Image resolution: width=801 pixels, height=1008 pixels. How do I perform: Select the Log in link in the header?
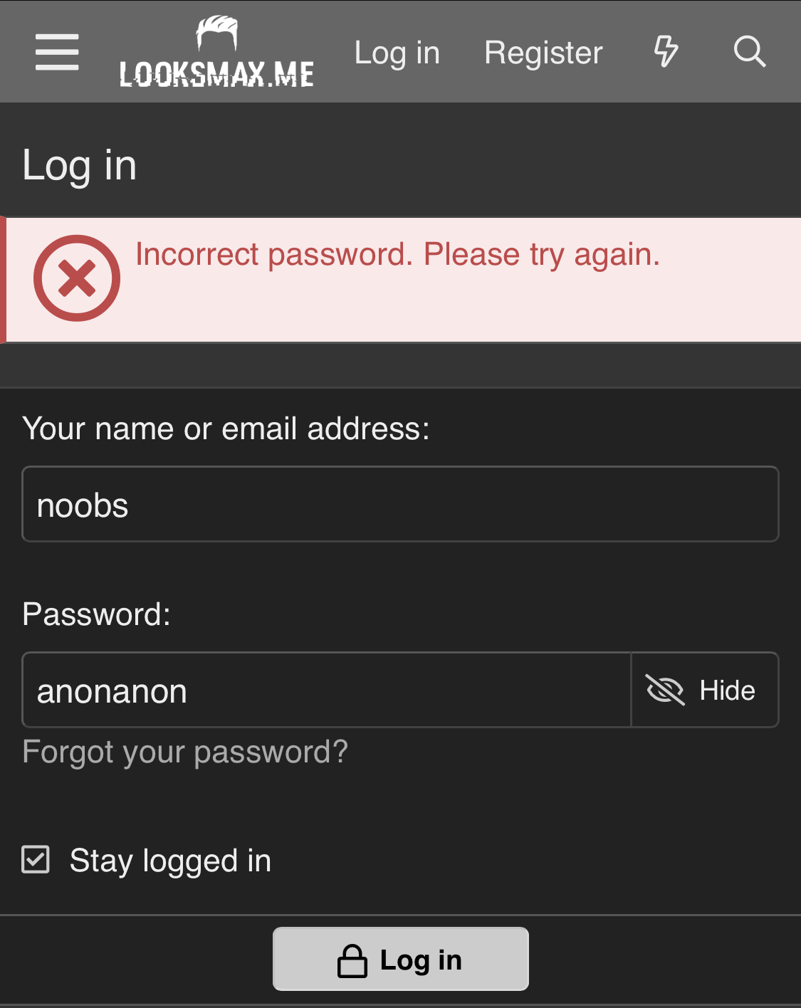click(397, 53)
